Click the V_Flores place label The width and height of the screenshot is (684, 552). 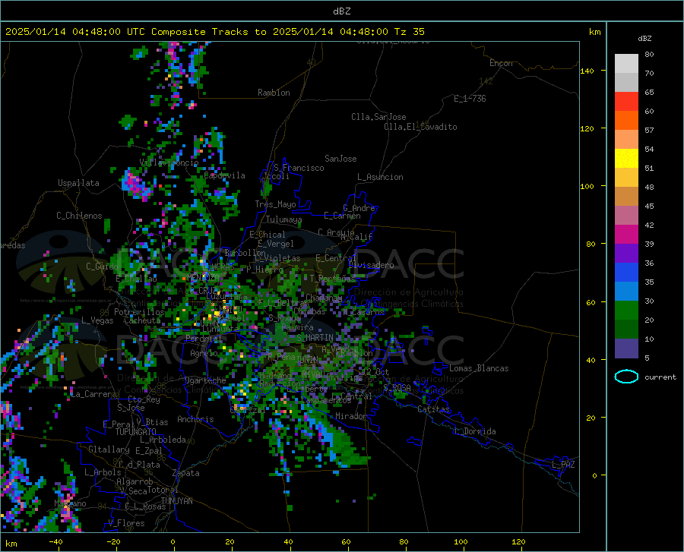point(126,523)
